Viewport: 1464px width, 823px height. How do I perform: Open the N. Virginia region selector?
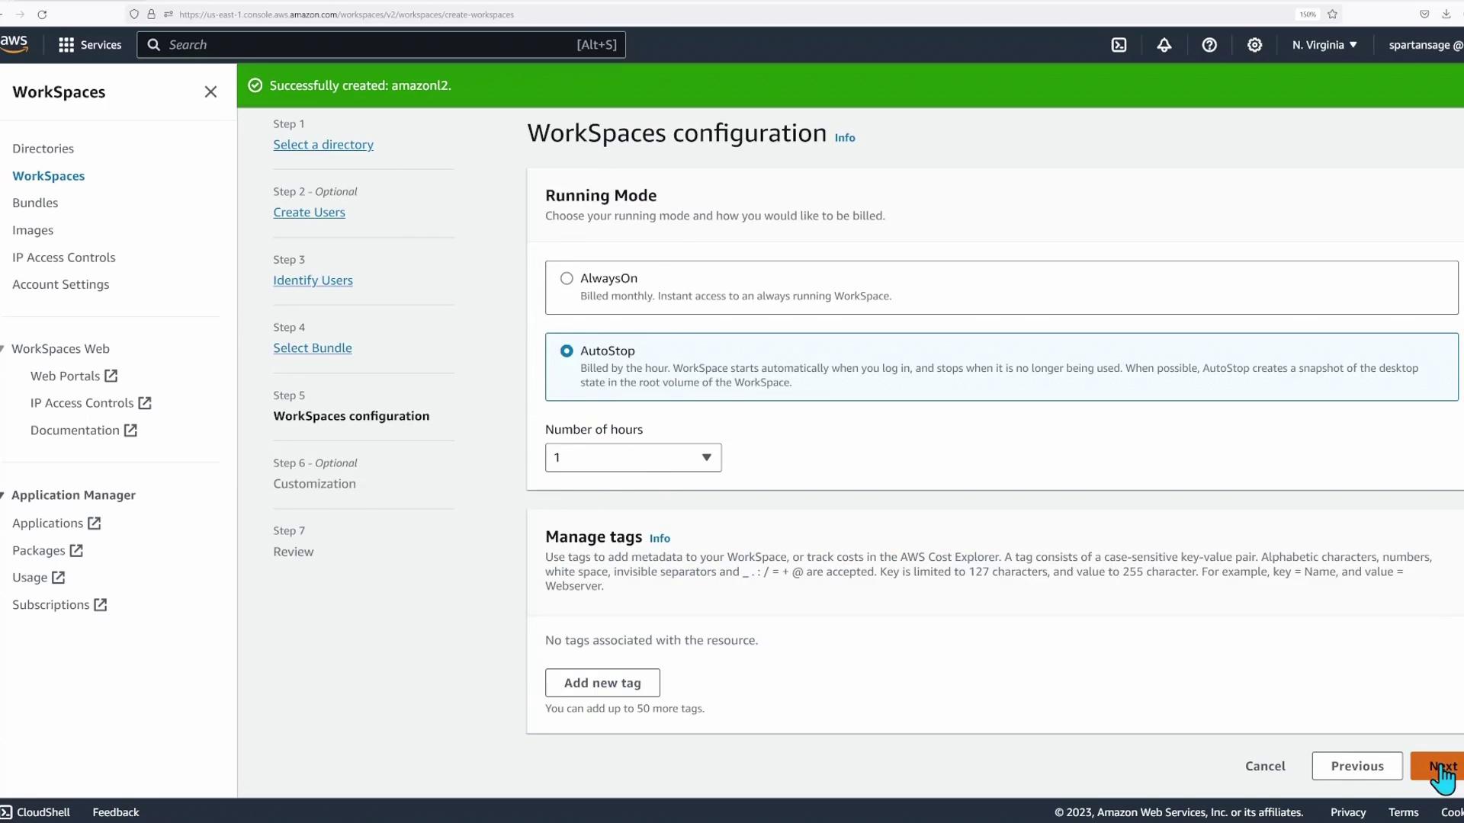(x=1324, y=45)
